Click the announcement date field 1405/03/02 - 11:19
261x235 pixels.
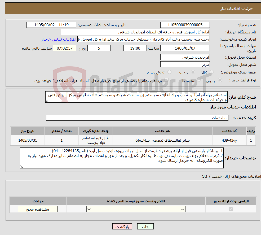coord(51,25)
